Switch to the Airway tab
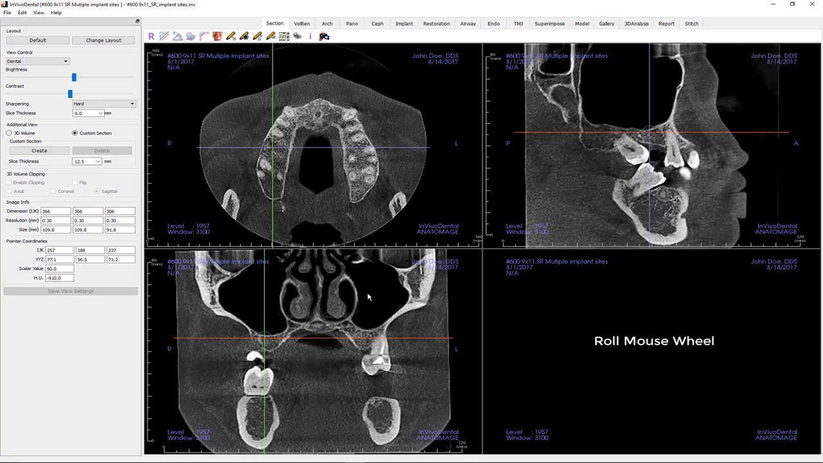Screen dimensions: 823x463 (468, 24)
